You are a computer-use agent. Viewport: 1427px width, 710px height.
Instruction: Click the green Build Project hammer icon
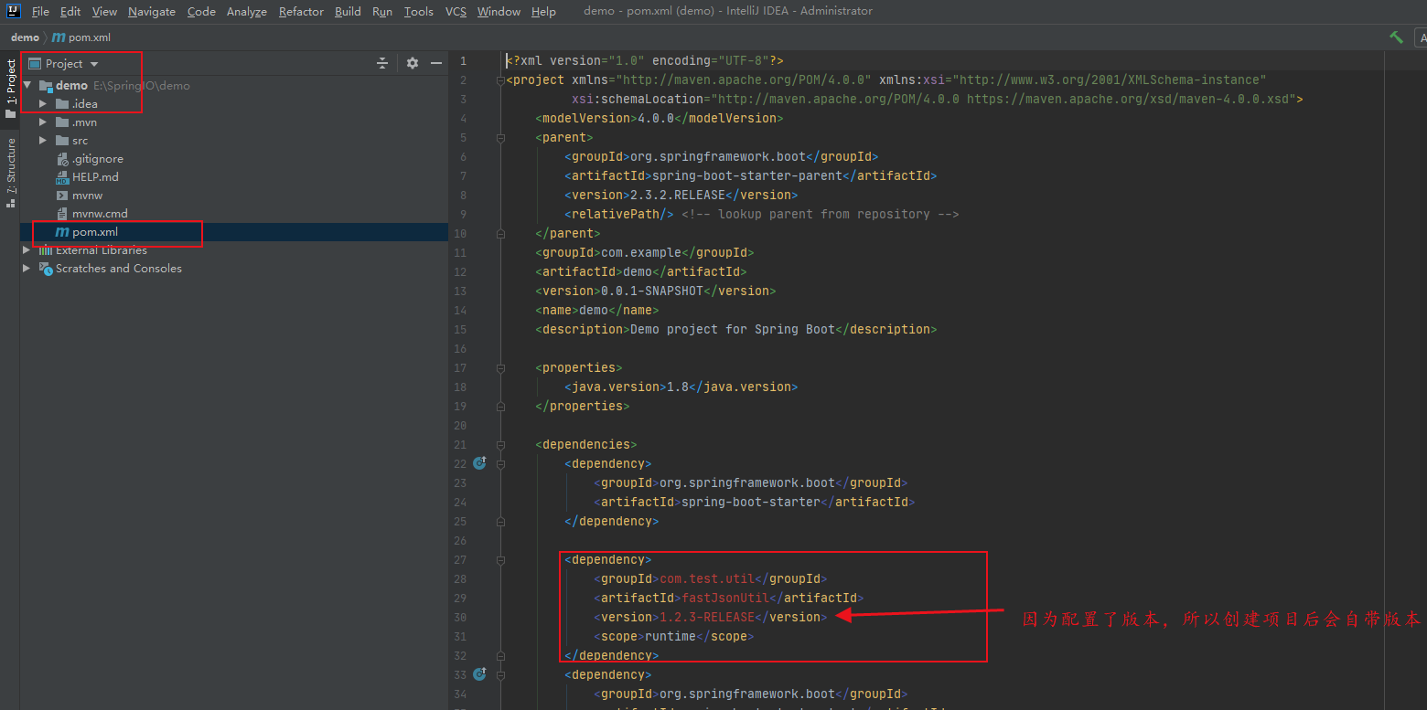click(x=1396, y=37)
